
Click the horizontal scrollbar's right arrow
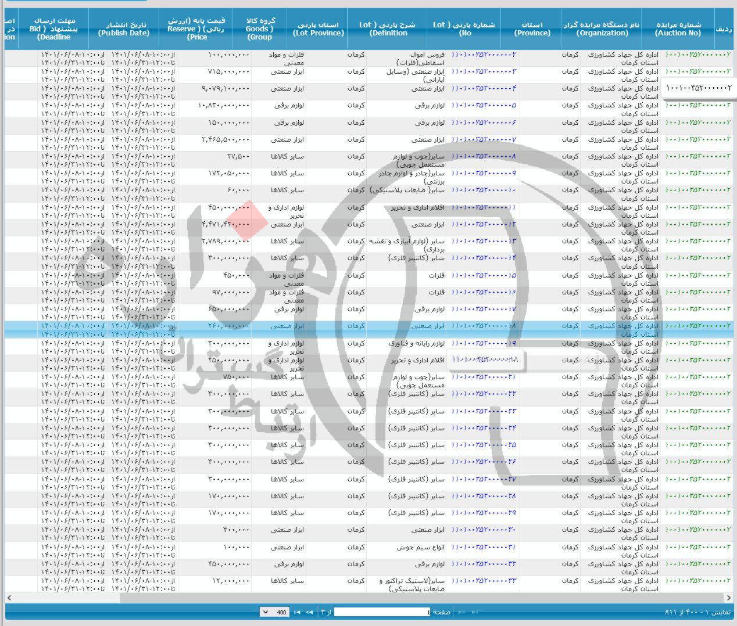point(728,598)
